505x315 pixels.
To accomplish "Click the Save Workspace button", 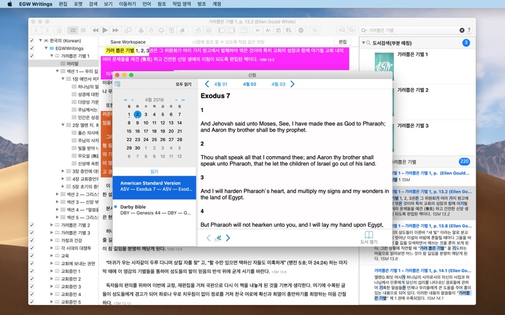I will 128,42.
